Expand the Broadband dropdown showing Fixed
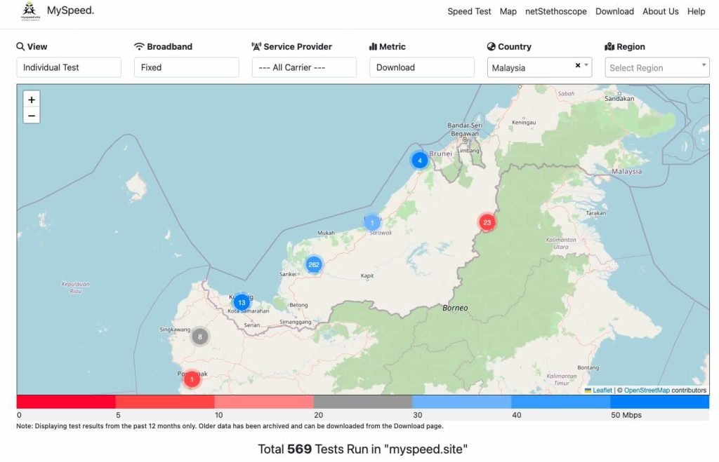The image size is (719, 462). coord(186,67)
